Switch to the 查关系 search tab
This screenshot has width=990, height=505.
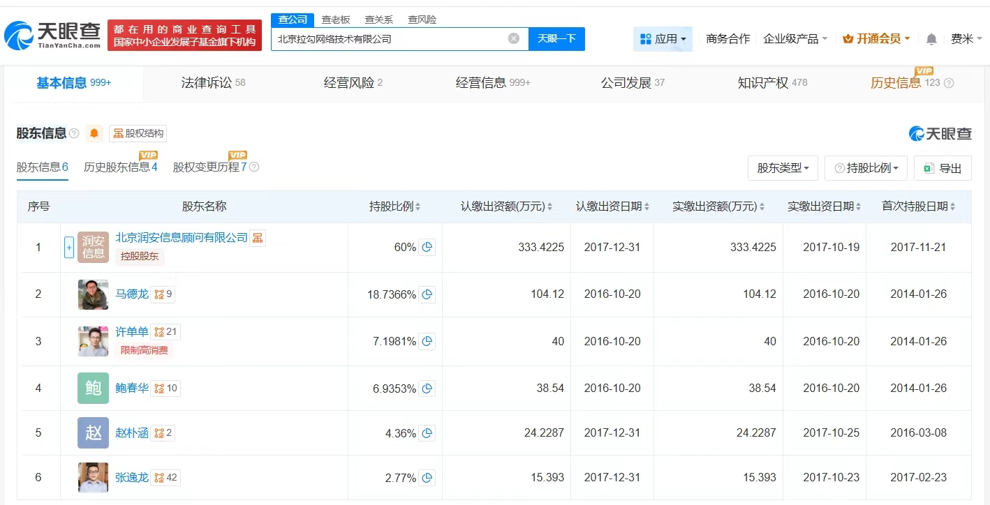pyautogui.click(x=379, y=20)
